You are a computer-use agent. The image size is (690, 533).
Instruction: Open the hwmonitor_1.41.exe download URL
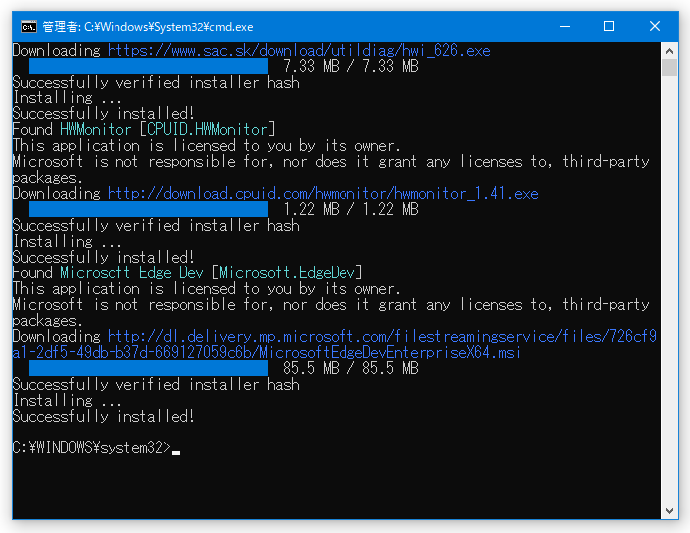tap(323, 193)
